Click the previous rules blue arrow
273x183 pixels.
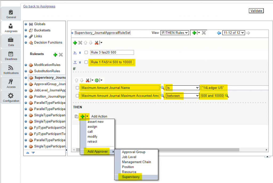(219, 33)
